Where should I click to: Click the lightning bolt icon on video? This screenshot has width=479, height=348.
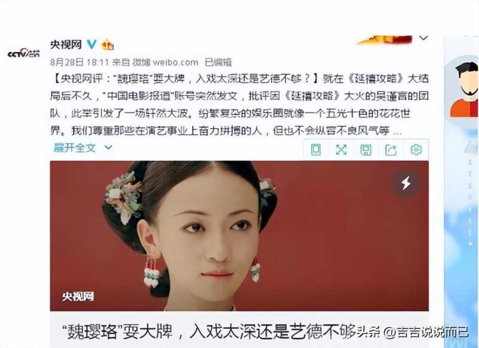click(x=405, y=184)
